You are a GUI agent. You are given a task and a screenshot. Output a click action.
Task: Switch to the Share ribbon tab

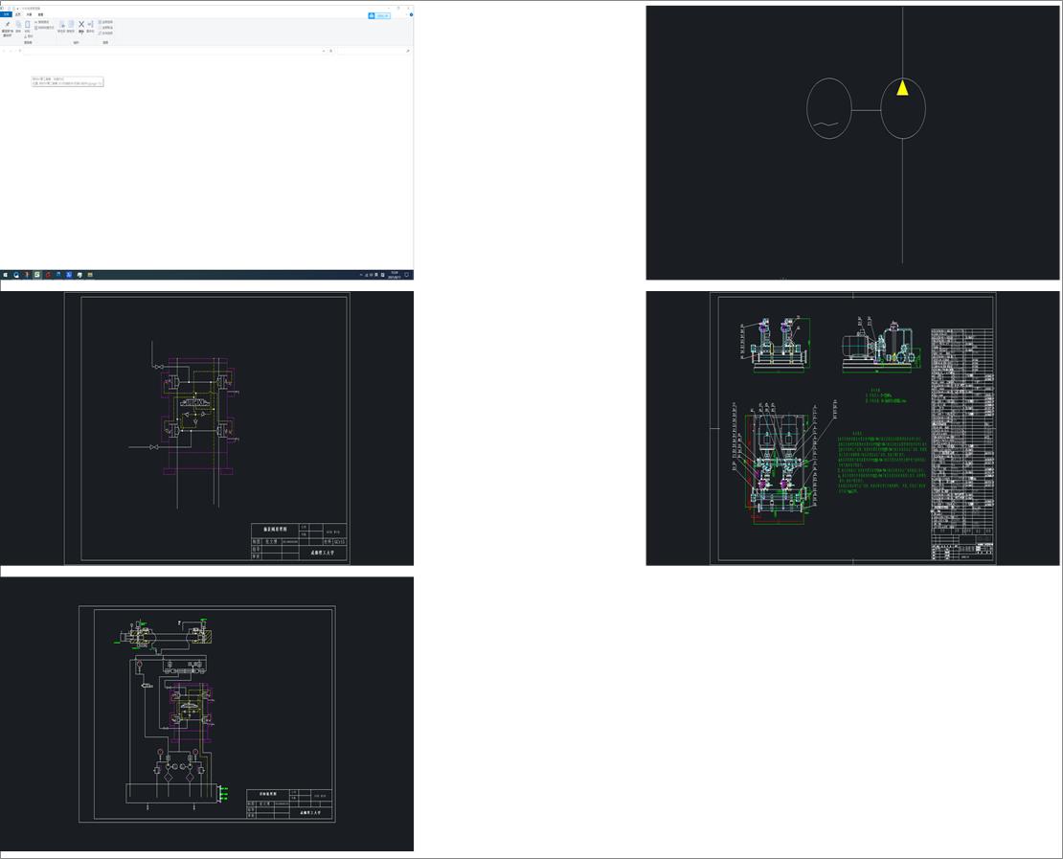[x=29, y=14]
